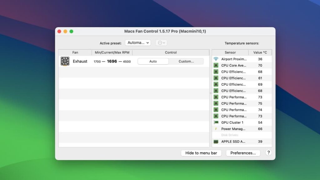This screenshot has height=180, width=320.
Task: Click the yellow Power Management sensor icon
Action: pyautogui.click(x=215, y=129)
